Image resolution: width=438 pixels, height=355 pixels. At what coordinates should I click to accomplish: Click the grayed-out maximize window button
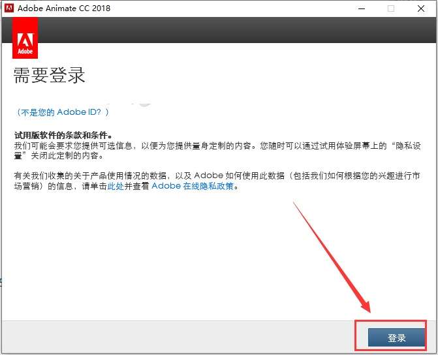391,8
